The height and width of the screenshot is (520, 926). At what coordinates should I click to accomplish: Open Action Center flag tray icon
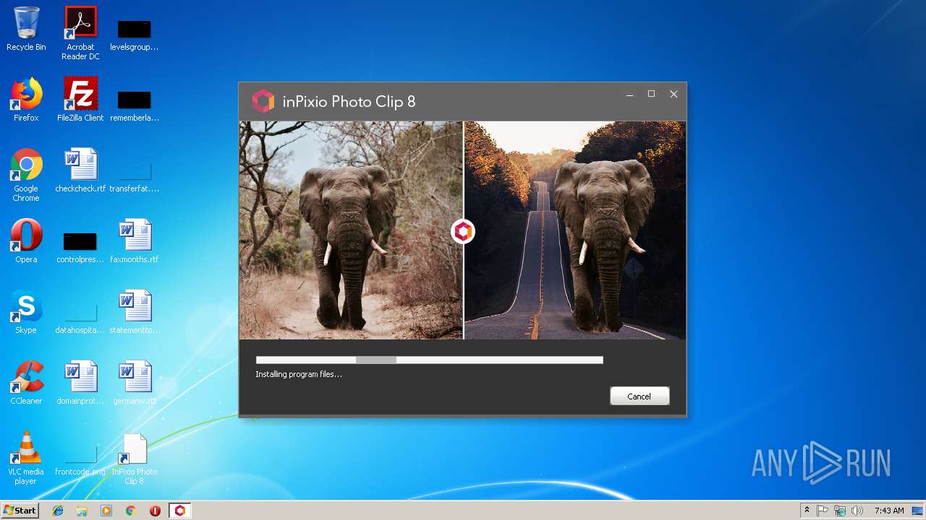pos(823,511)
